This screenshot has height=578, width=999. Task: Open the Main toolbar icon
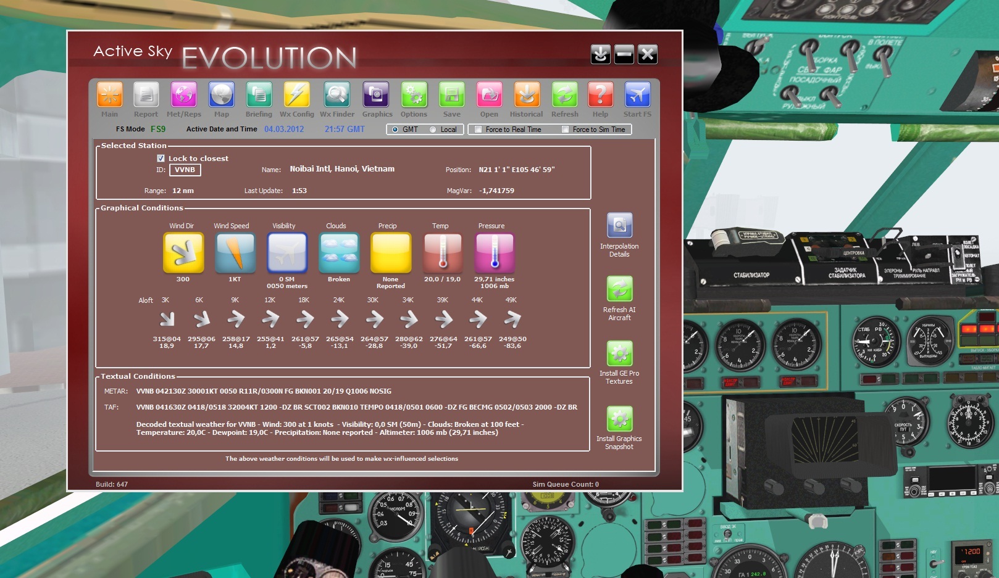[110, 95]
